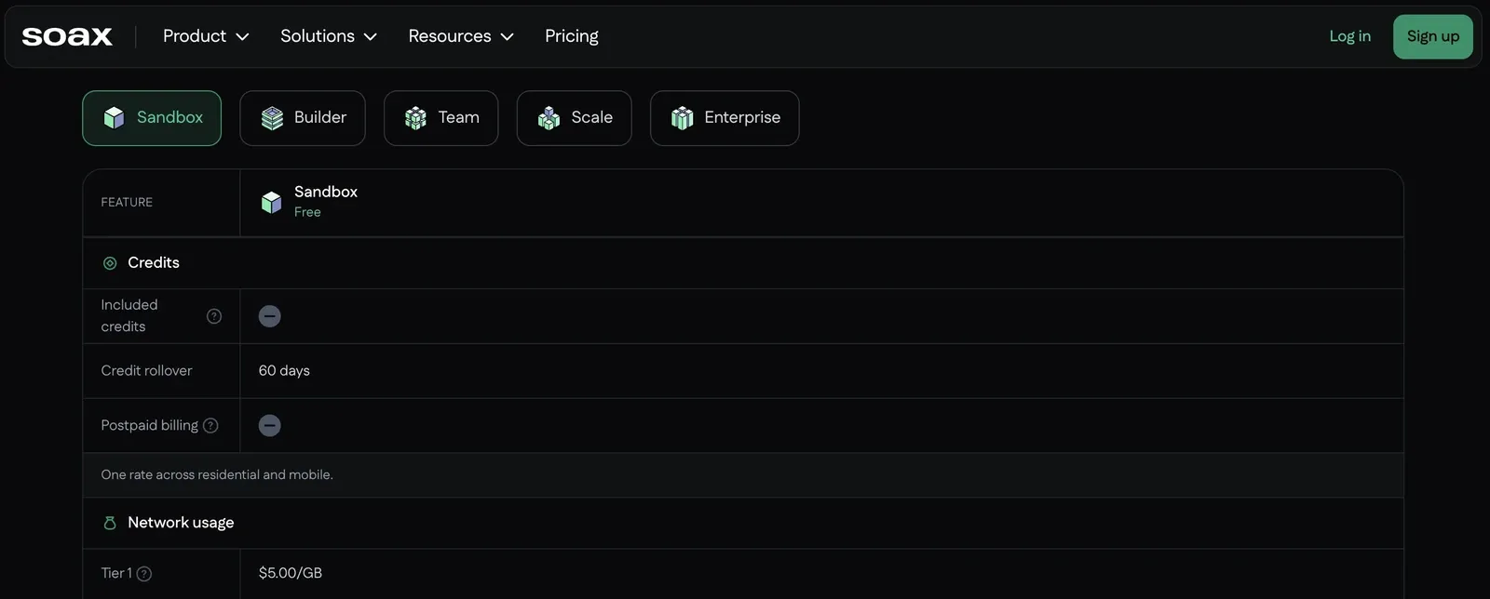1490x599 pixels.
Task: Click the Log in link
Action: (x=1349, y=36)
